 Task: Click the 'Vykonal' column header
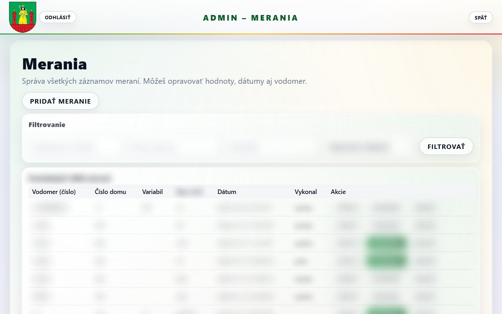[306, 192]
